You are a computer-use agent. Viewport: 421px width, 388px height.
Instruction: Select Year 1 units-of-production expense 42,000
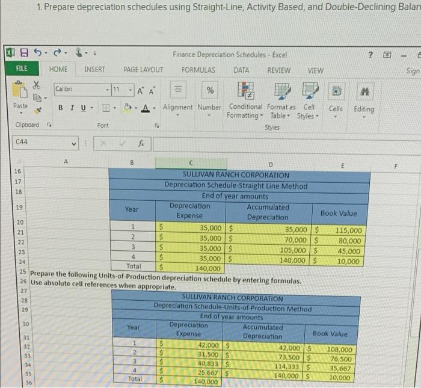(189, 345)
